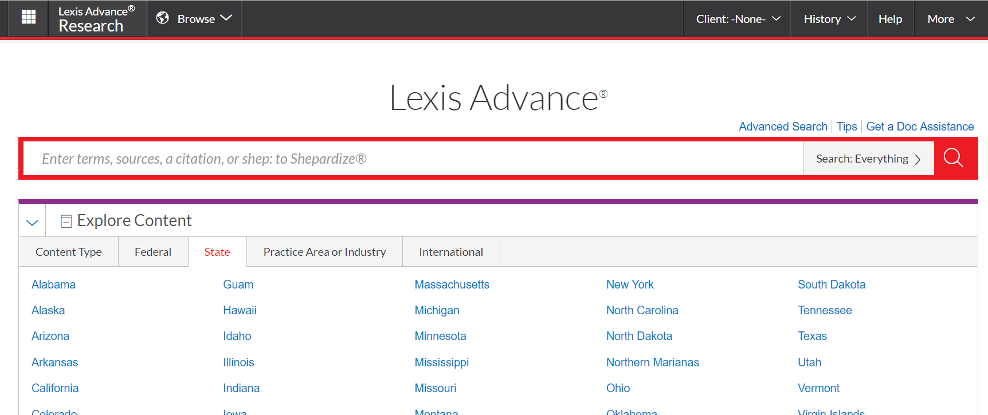
Task: Open the product grid switcher icon
Action: click(28, 18)
